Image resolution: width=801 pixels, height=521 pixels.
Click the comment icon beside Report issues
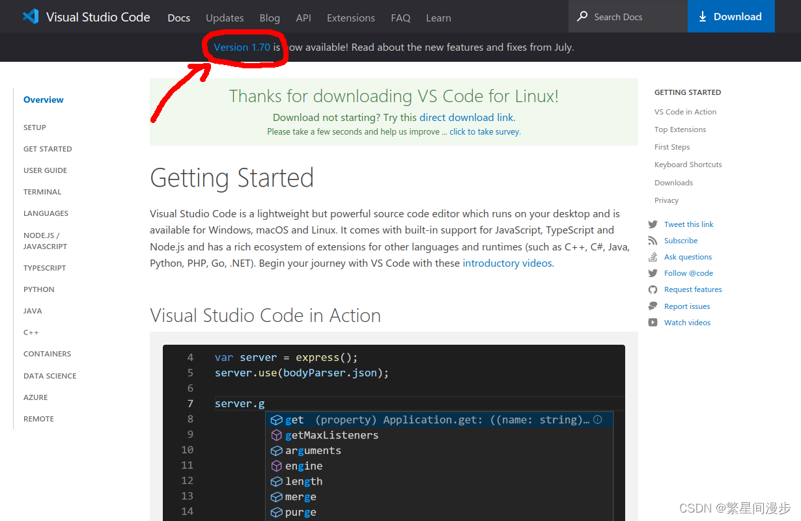coord(653,306)
